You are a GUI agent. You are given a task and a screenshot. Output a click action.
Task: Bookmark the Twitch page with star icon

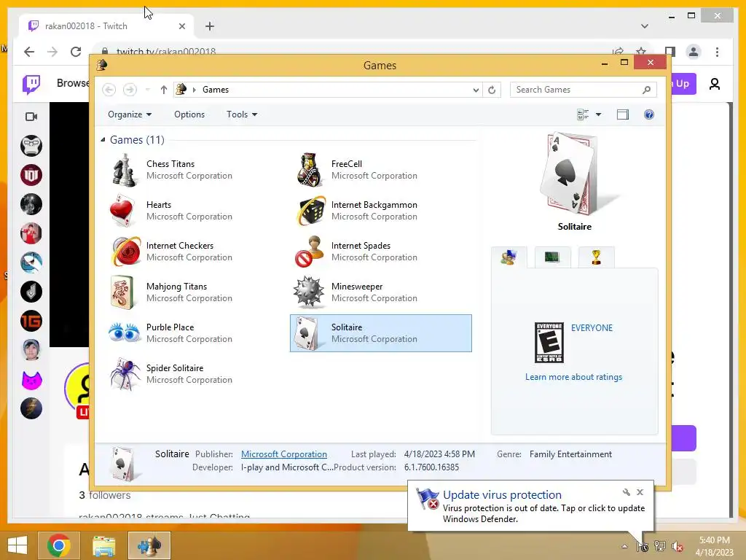pyautogui.click(x=641, y=52)
